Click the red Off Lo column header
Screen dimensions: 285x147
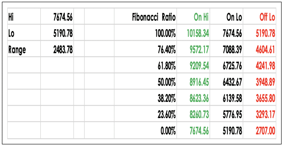click(267, 17)
